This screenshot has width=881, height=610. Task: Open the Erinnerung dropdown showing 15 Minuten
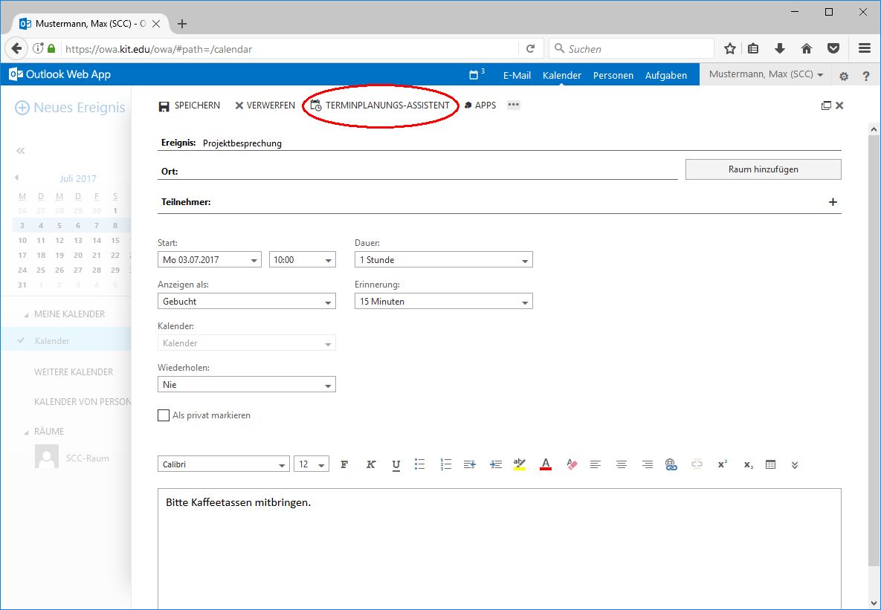pyautogui.click(x=444, y=302)
